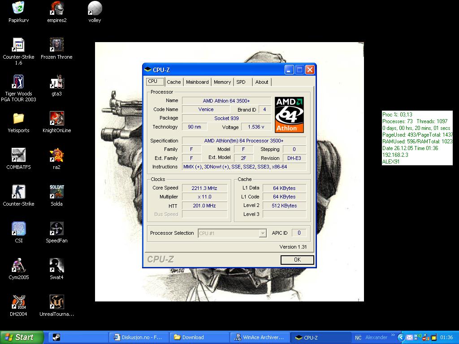Select the Counter-Strike 1.6 desktop icon
The height and width of the screenshot is (344, 459).
18,51
